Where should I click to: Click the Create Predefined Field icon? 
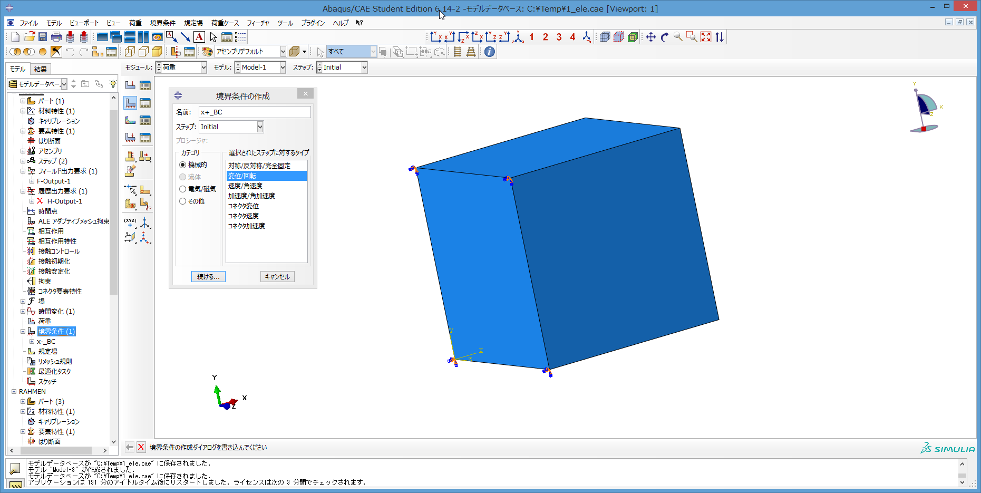pyautogui.click(x=130, y=120)
